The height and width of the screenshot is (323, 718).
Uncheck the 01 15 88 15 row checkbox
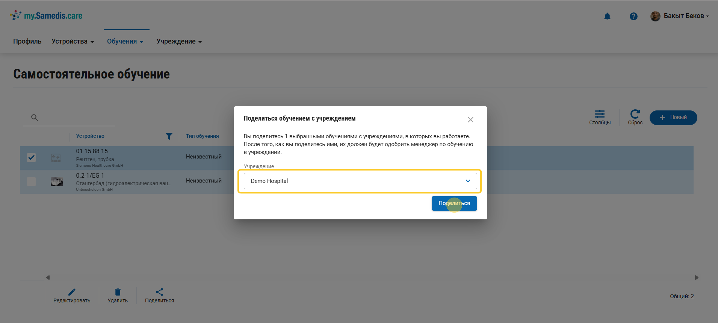pos(32,157)
